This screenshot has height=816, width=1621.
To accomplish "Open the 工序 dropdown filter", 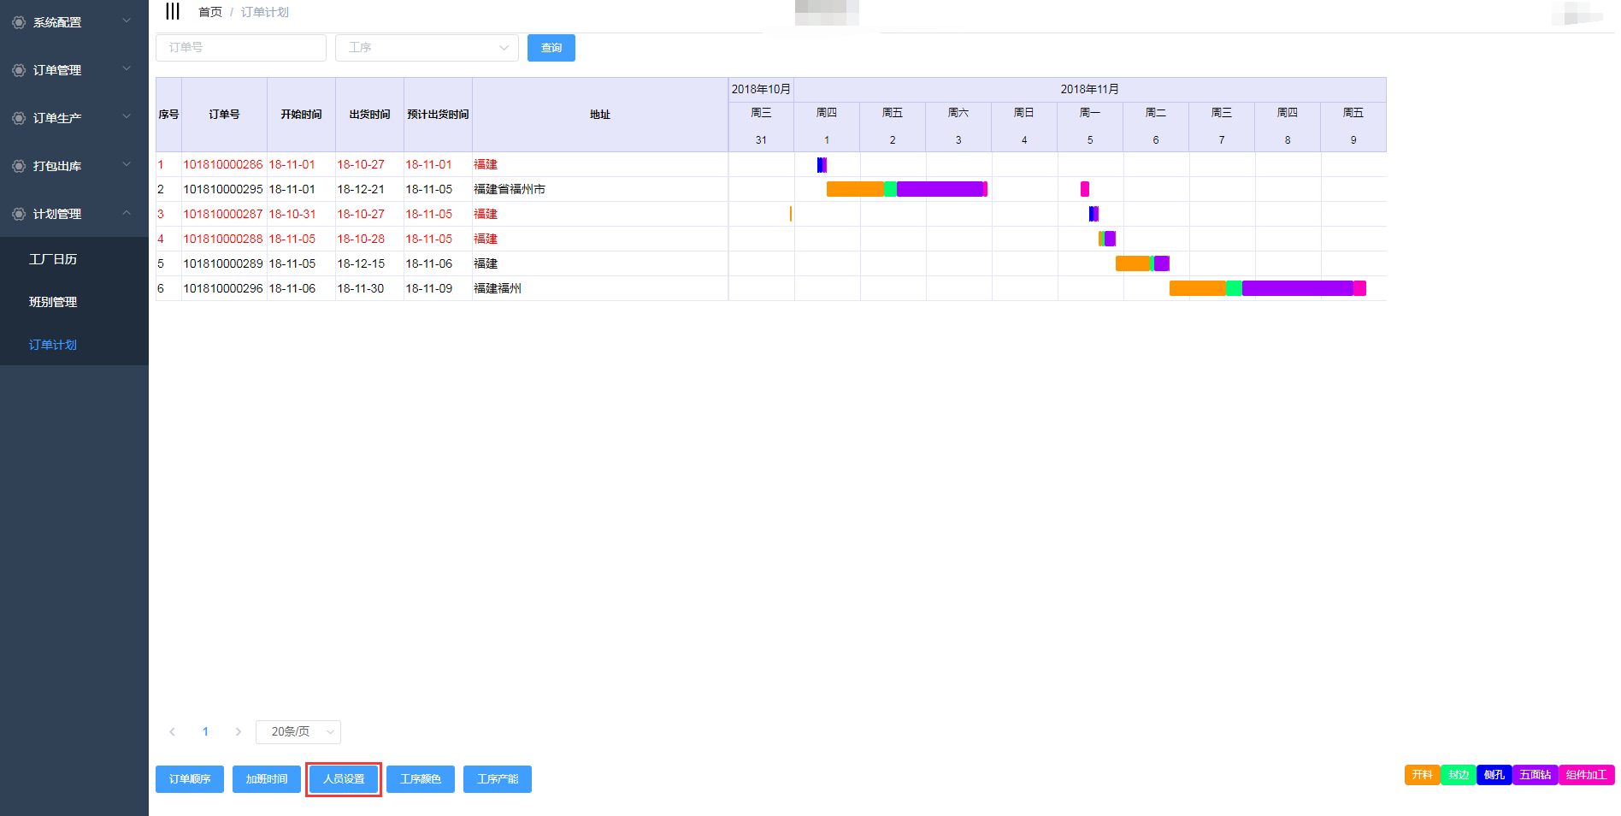I will click(427, 48).
